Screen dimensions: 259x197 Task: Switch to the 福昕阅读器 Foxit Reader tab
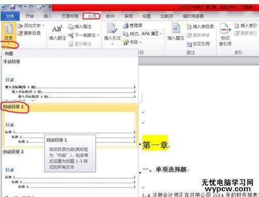pos(193,16)
